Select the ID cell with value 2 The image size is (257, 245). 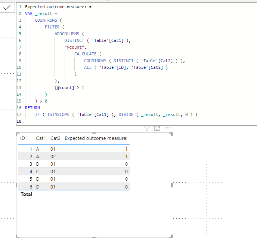pos(31,157)
